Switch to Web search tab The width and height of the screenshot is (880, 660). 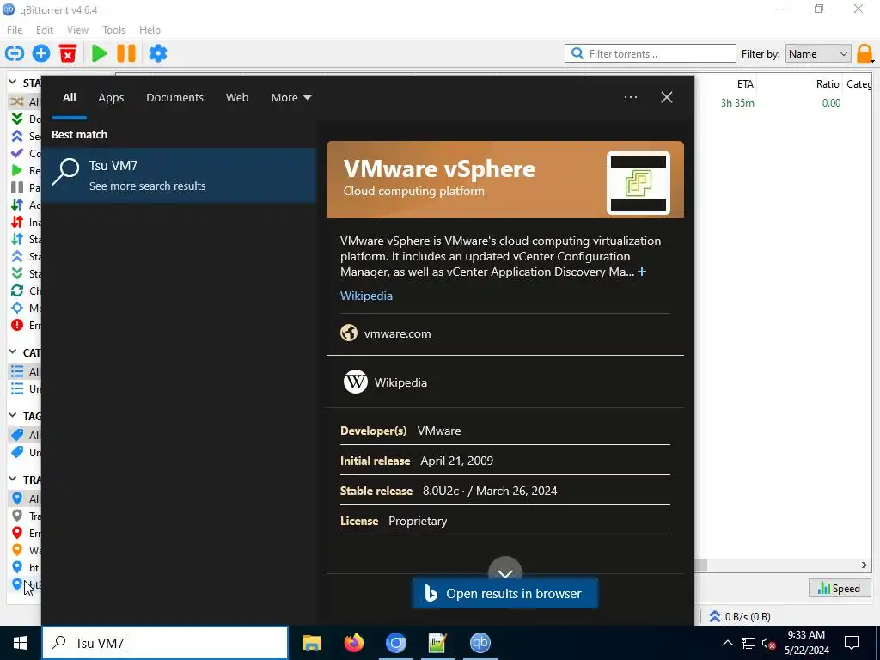237,97
